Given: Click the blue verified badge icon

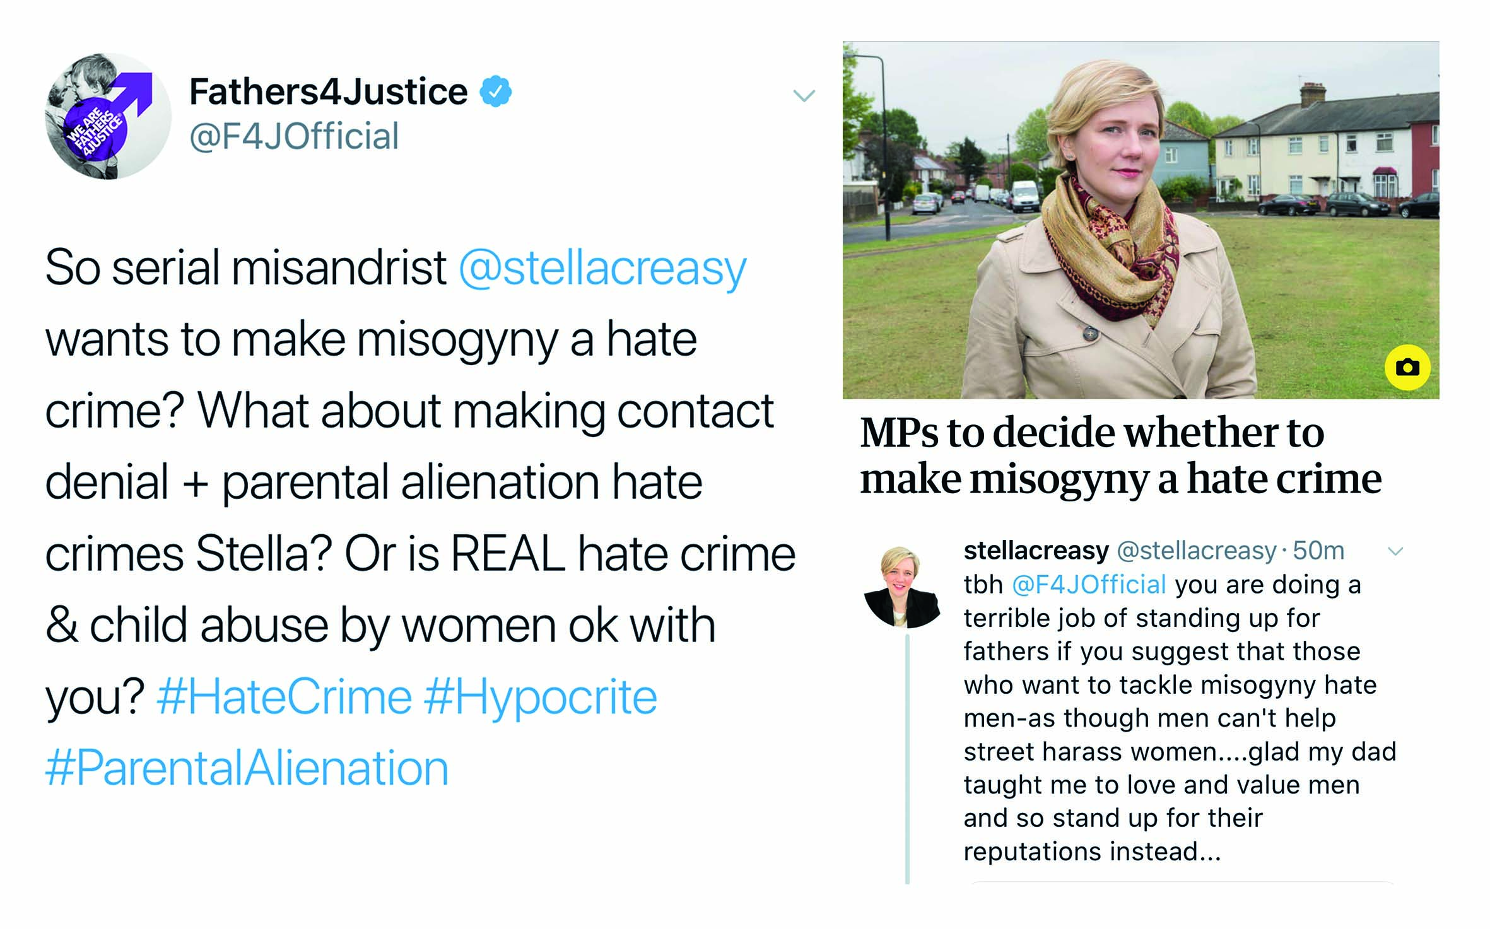Looking at the screenshot, I should pos(496,91).
